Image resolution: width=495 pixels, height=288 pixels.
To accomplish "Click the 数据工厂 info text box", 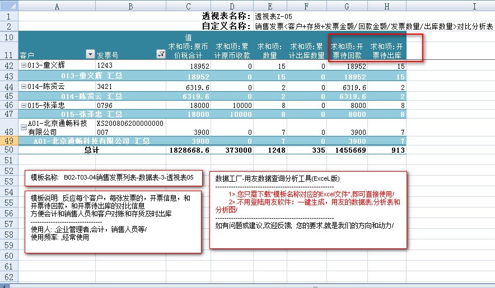I will [307, 210].
